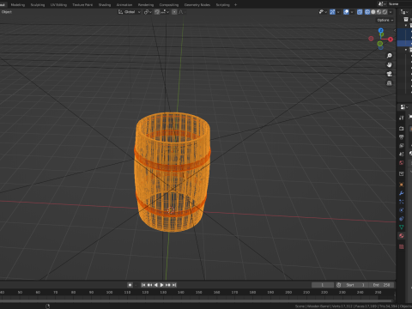Open the Physics properties tab
This screenshot has height=309, width=412.
[x=402, y=210]
